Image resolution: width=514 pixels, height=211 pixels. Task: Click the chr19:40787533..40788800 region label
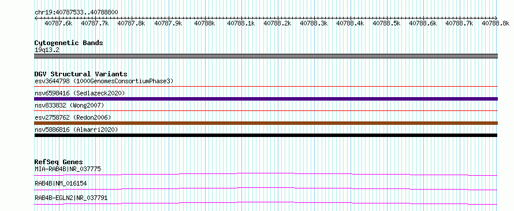pyautogui.click(x=76, y=12)
